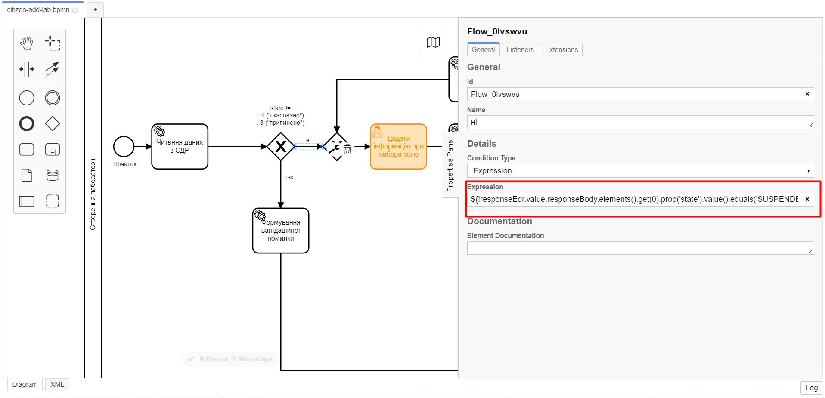Switch to the XML view tab
Image resolution: width=825 pixels, height=398 pixels.
click(x=57, y=384)
